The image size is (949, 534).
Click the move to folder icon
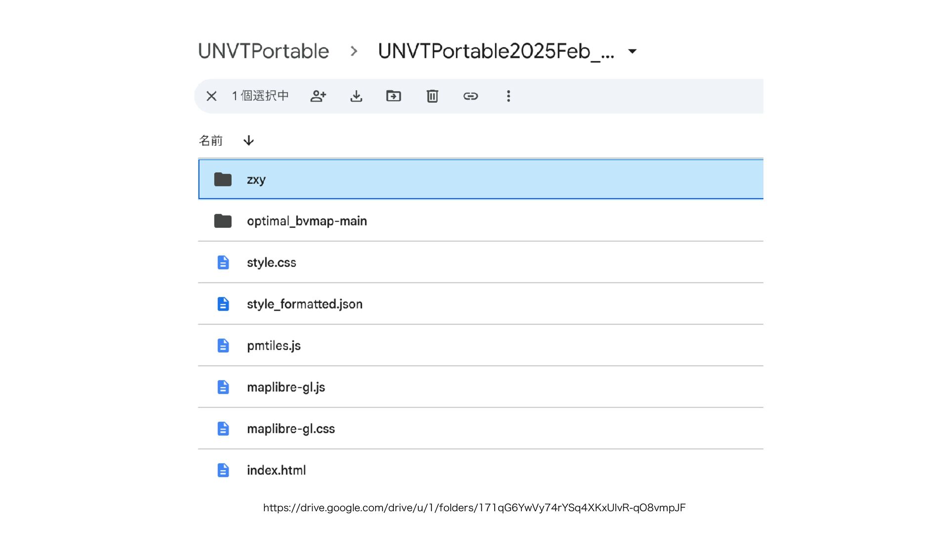pyautogui.click(x=393, y=96)
